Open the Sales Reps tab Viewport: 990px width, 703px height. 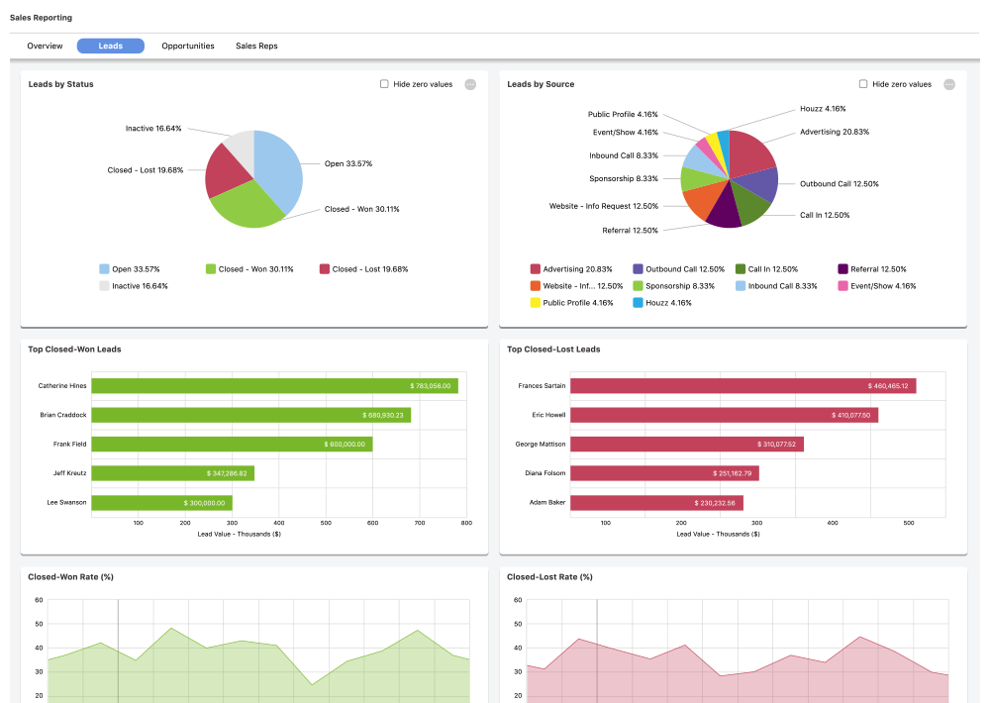(255, 46)
